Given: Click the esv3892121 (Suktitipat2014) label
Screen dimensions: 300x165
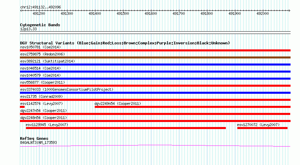Looking at the screenshot, I should [48, 61].
